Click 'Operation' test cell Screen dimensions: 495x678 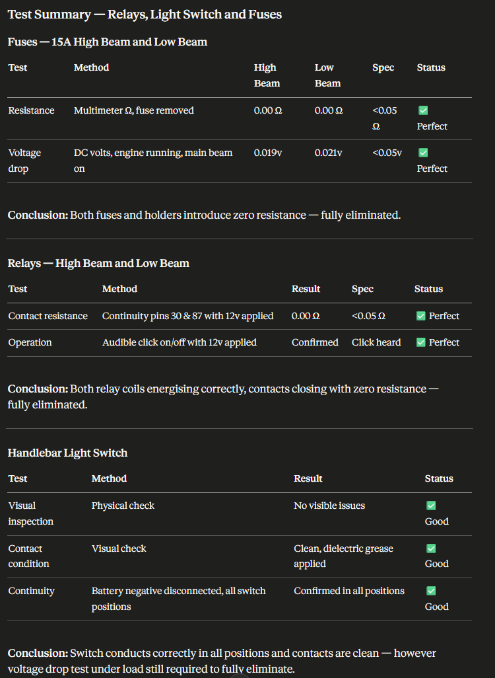(30, 342)
